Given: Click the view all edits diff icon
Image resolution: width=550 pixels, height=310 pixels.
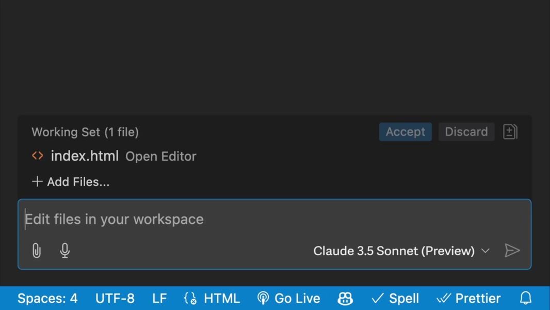Looking at the screenshot, I should (x=510, y=132).
